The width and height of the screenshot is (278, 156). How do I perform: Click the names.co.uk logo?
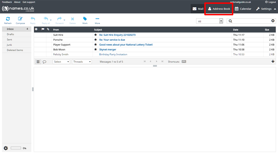click(x=18, y=8)
